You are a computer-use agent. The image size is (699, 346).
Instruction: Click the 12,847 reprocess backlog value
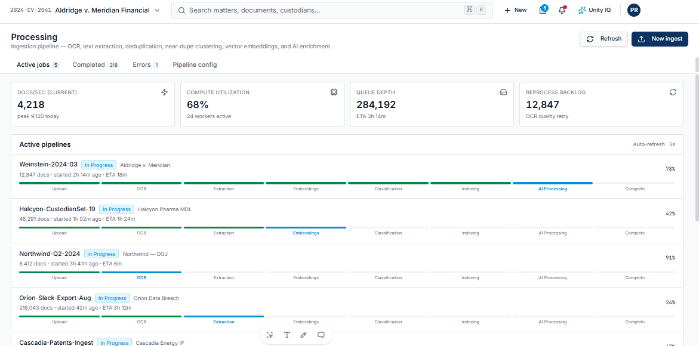coord(542,104)
